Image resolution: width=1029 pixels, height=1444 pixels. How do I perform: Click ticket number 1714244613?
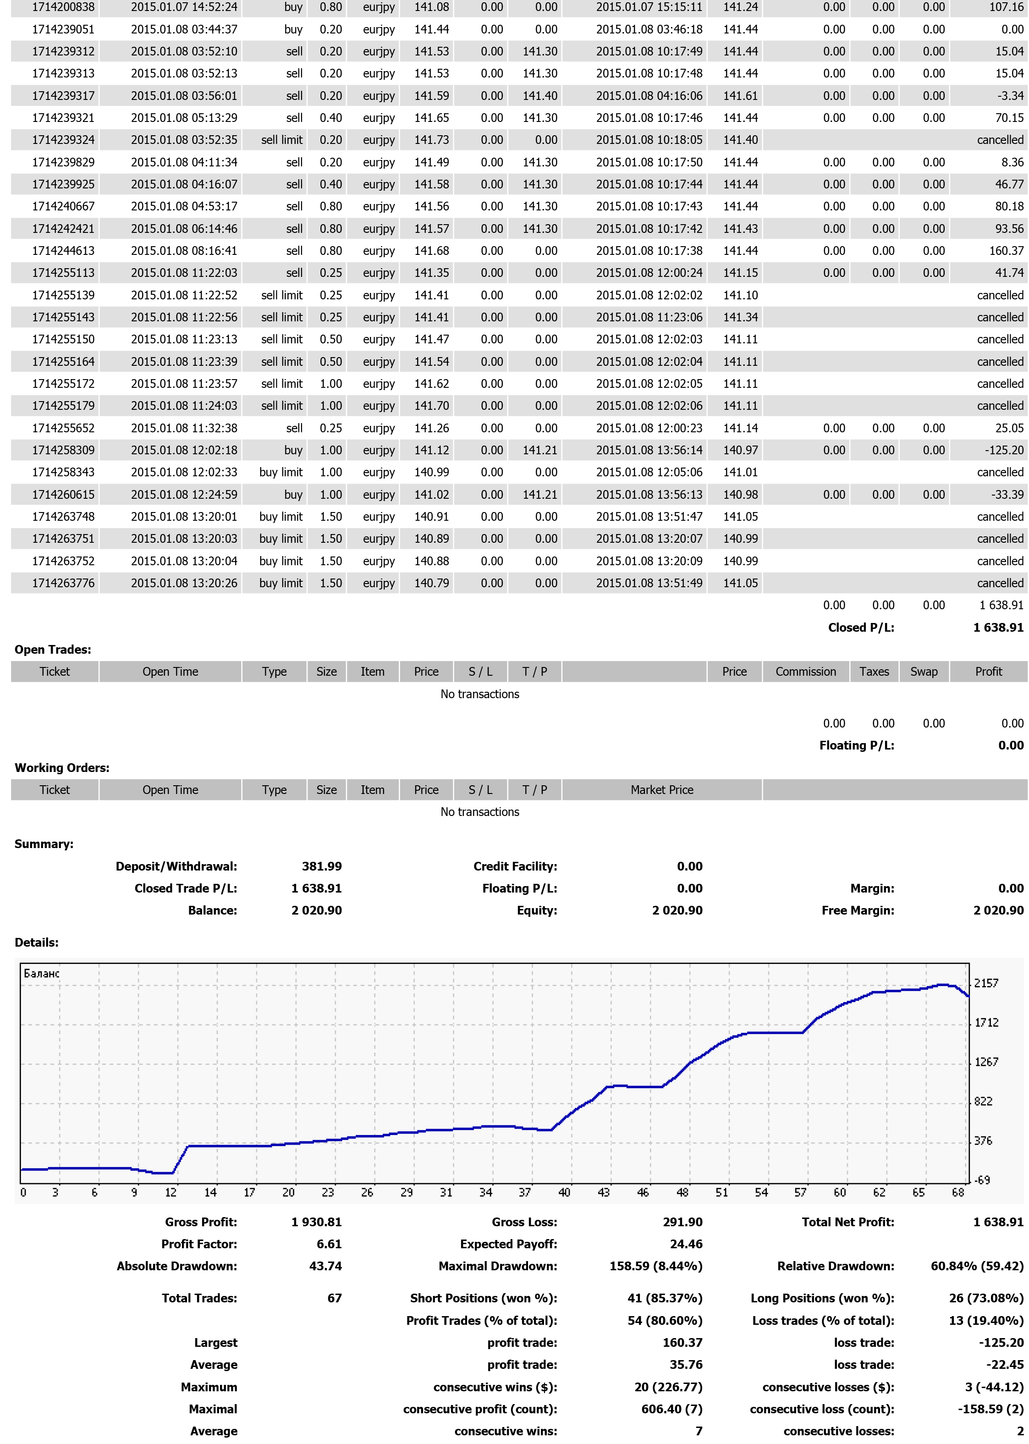(x=63, y=251)
